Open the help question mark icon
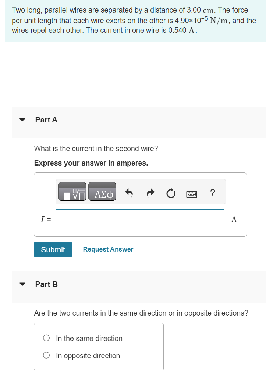The height and width of the screenshot is (370, 266). coord(213,193)
